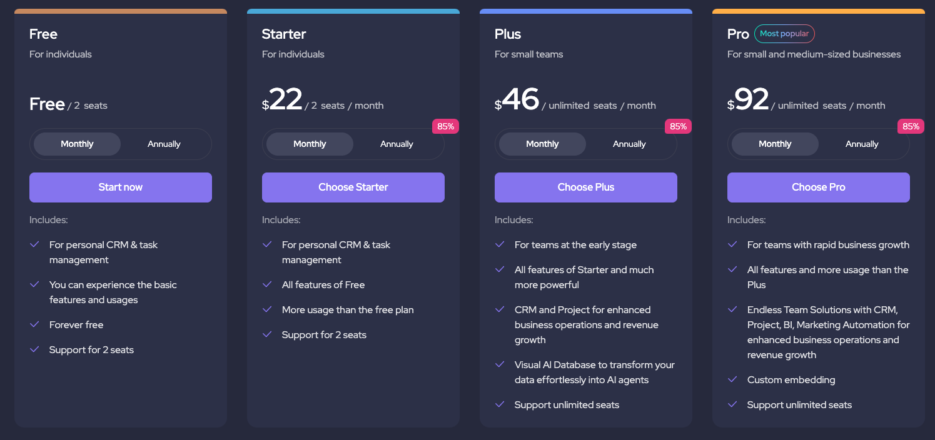Click the 85% discount badge on Plus
This screenshot has height=440, width=935.
pos(678,126)
